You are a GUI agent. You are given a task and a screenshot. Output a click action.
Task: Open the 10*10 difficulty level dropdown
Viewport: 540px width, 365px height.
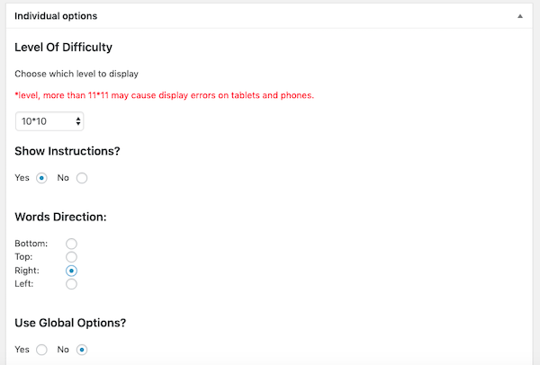tap(50, 120)
